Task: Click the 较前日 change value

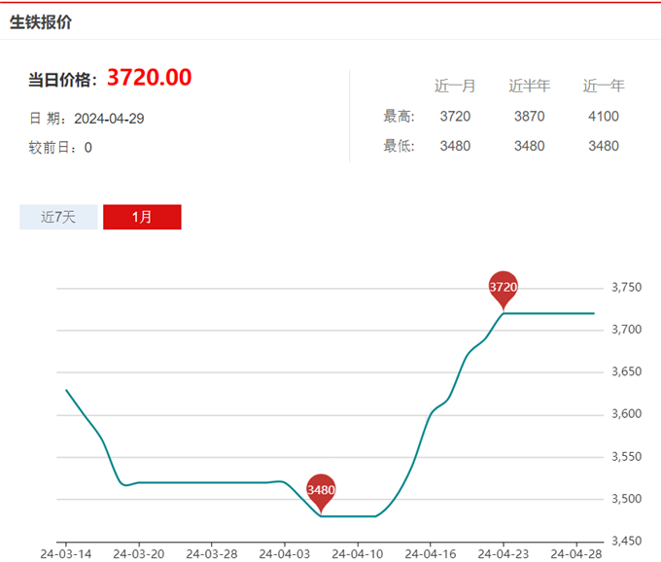Action: [x=88, y=148]
